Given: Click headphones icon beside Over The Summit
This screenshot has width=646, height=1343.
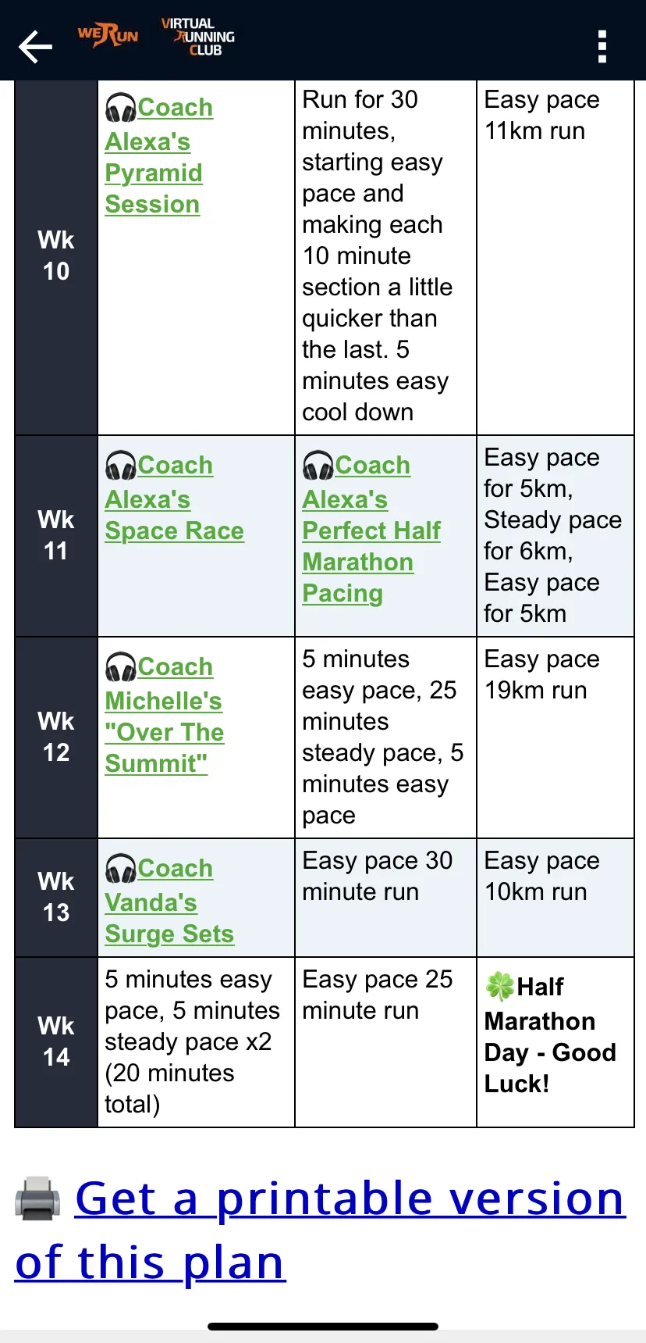Looking at the screenshot, I should 121,667.
